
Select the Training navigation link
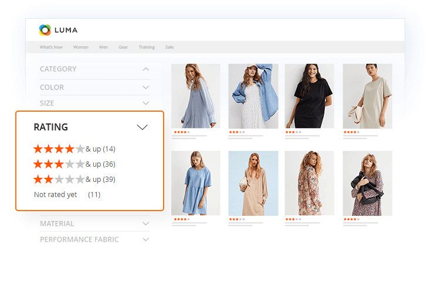coord(147,47)
